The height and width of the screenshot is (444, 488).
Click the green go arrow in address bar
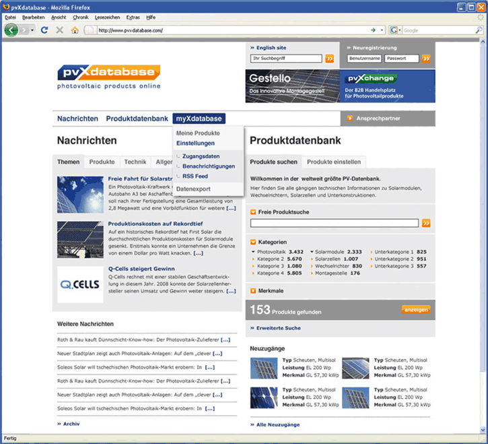[x=373, y=30]
